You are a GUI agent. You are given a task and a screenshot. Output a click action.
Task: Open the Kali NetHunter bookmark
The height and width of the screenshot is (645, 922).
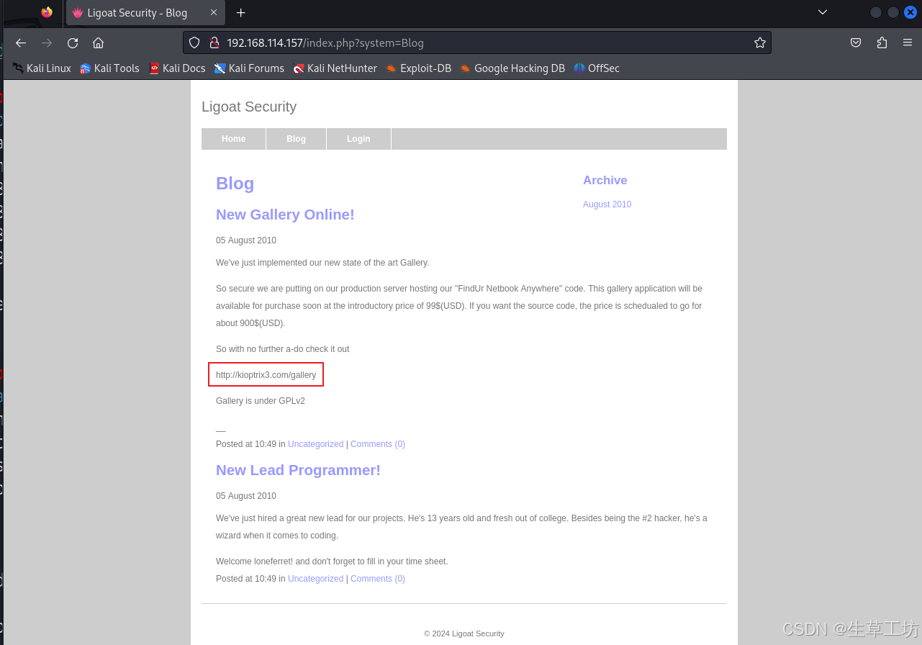coord(335,68)
